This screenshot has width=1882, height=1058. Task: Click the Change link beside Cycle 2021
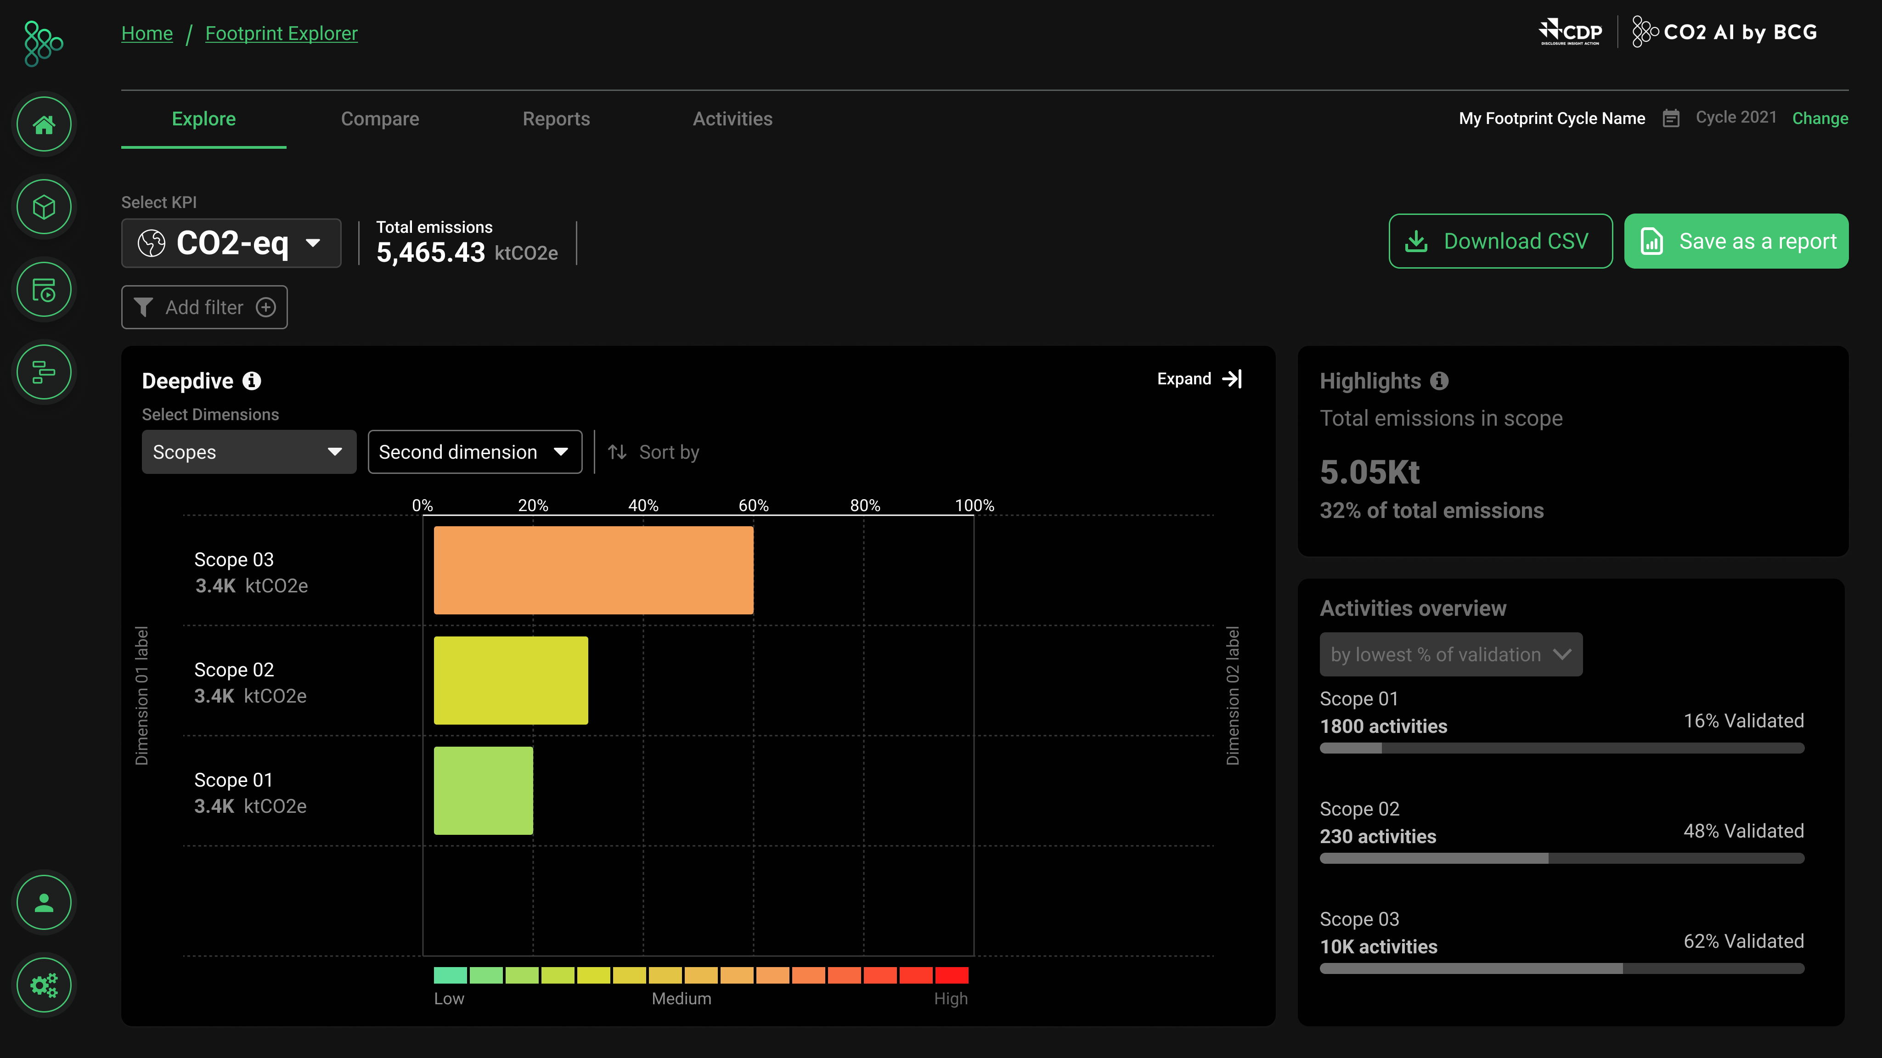pyautogui.click(x=1820, y=118)
